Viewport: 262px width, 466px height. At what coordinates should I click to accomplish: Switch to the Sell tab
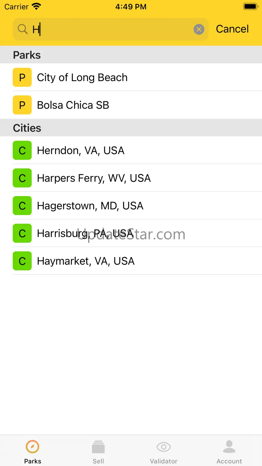tap(98, 451)
